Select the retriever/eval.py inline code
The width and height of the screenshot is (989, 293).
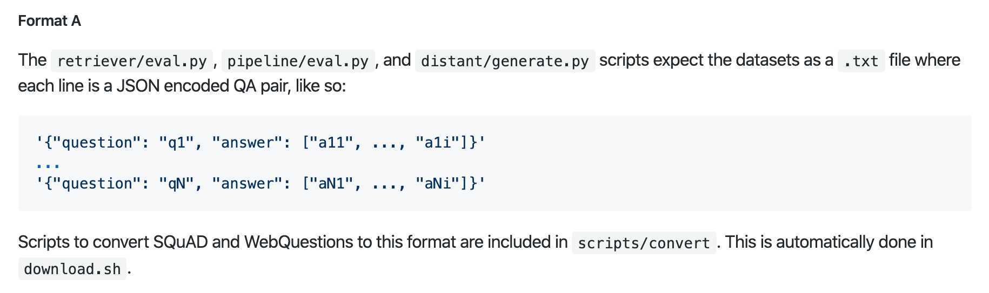click(x=132, y=61)
